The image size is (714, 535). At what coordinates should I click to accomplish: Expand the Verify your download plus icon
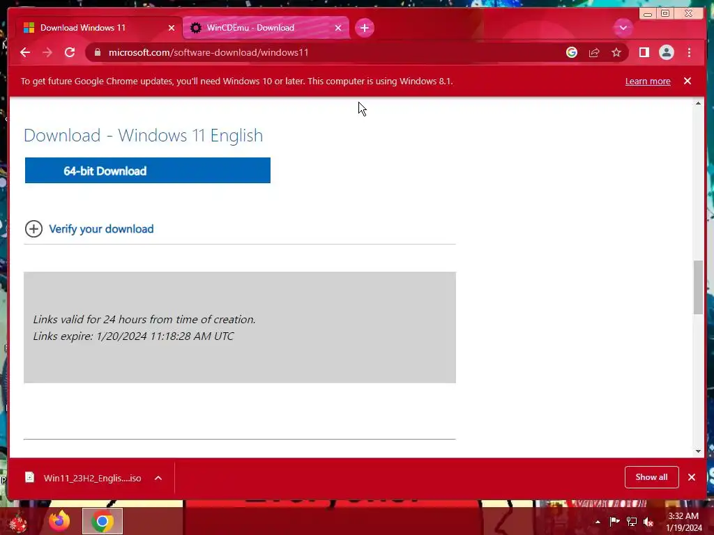[33, 228]
